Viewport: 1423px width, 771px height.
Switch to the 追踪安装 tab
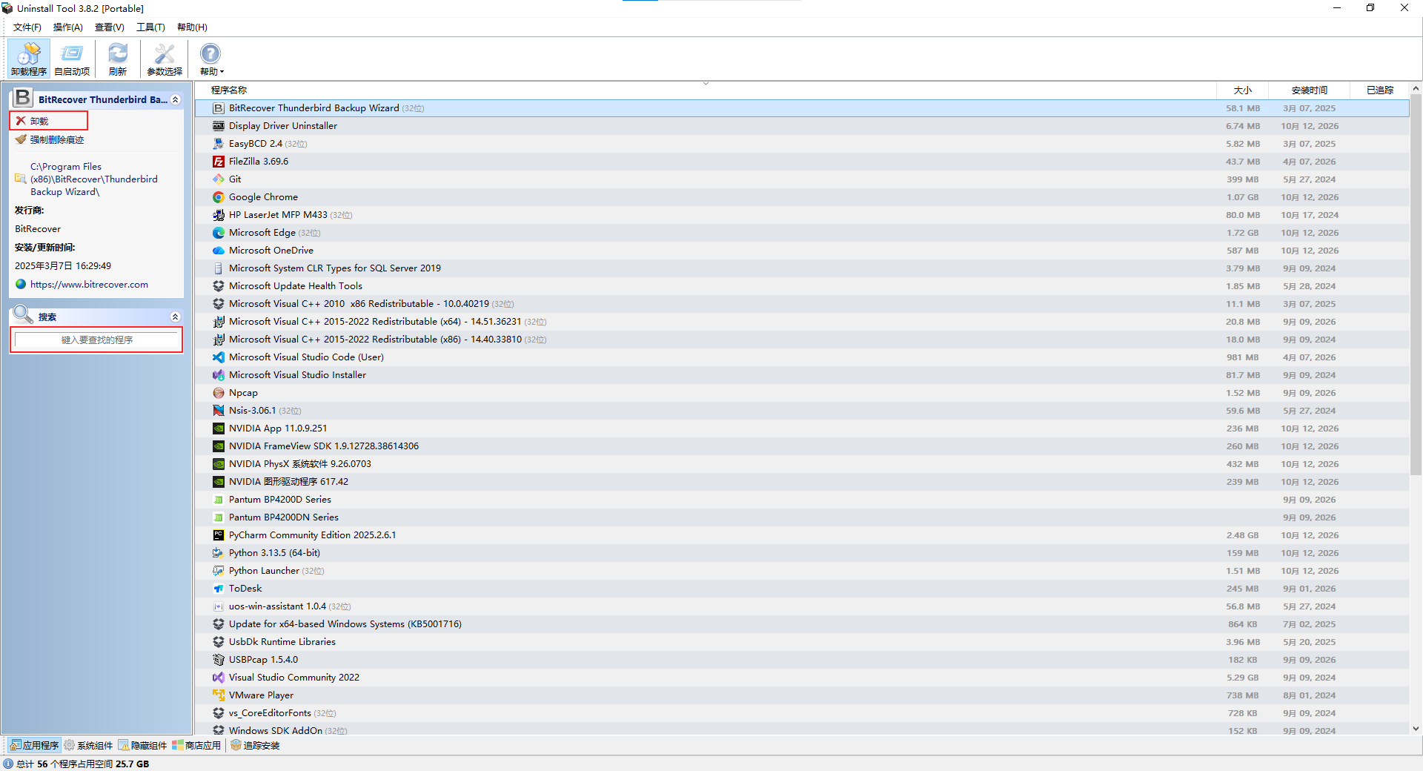point(255,745)
